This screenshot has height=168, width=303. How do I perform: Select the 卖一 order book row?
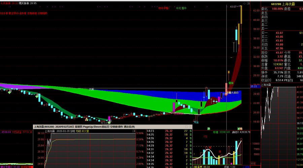[x=282, y=29]
